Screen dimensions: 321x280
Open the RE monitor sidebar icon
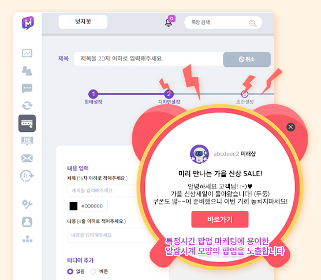(27, 141)
